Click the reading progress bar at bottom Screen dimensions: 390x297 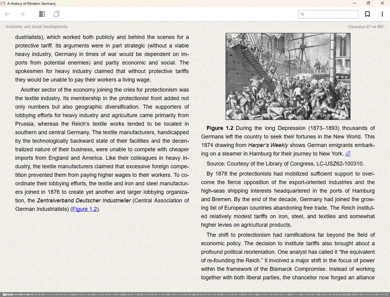coord(195,294)
